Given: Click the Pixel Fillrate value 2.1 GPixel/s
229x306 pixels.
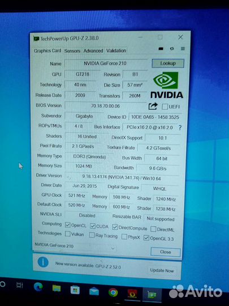Looking at the screenshot, I should 83,146.
